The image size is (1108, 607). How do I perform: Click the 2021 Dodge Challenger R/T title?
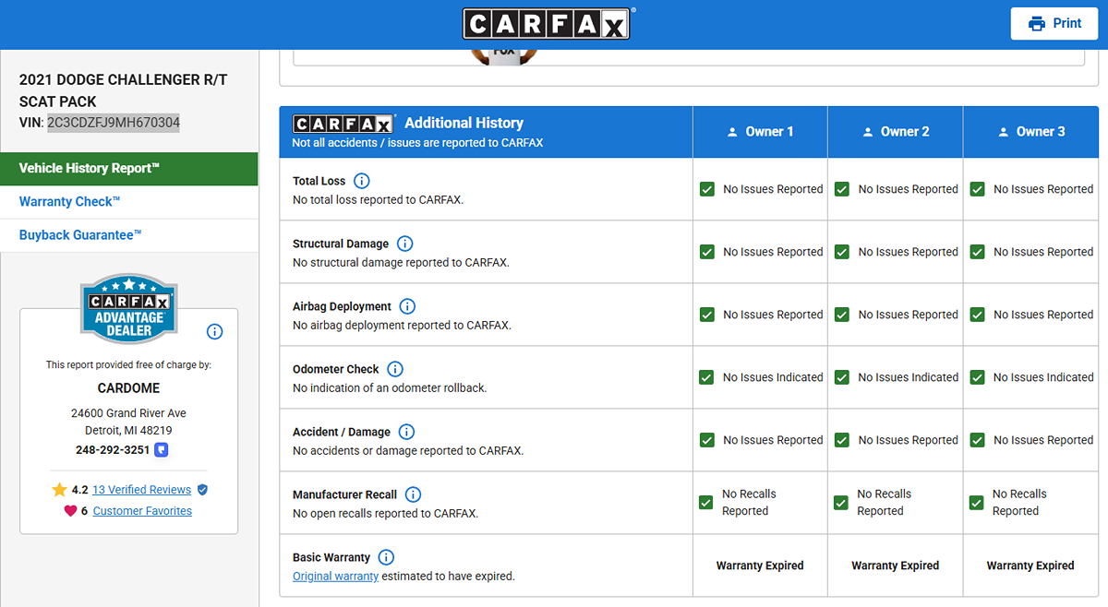tap(123, 90)
